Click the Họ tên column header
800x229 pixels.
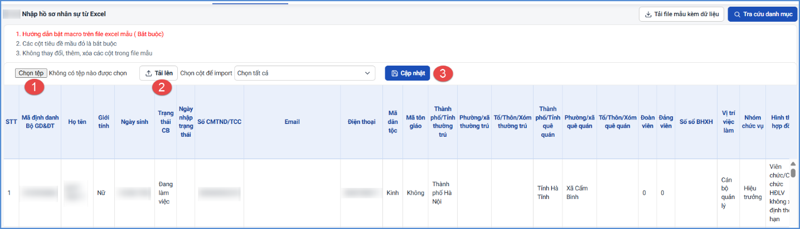(x=77, y=122)
